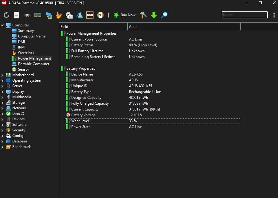Click the motherboard chip toolbar icon
This screenshot has width=278, height=198.
click(27, 15)
